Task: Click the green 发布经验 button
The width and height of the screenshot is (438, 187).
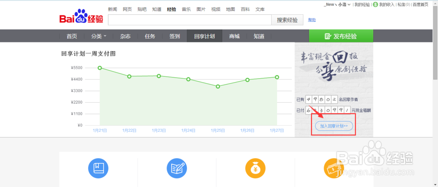Action: click(x=341, y=36)
